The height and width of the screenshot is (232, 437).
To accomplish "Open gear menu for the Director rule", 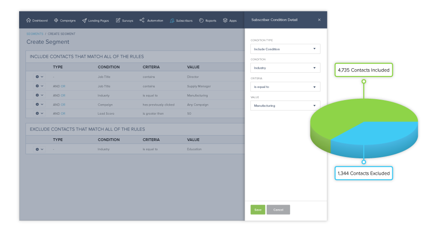I will 39,77.
